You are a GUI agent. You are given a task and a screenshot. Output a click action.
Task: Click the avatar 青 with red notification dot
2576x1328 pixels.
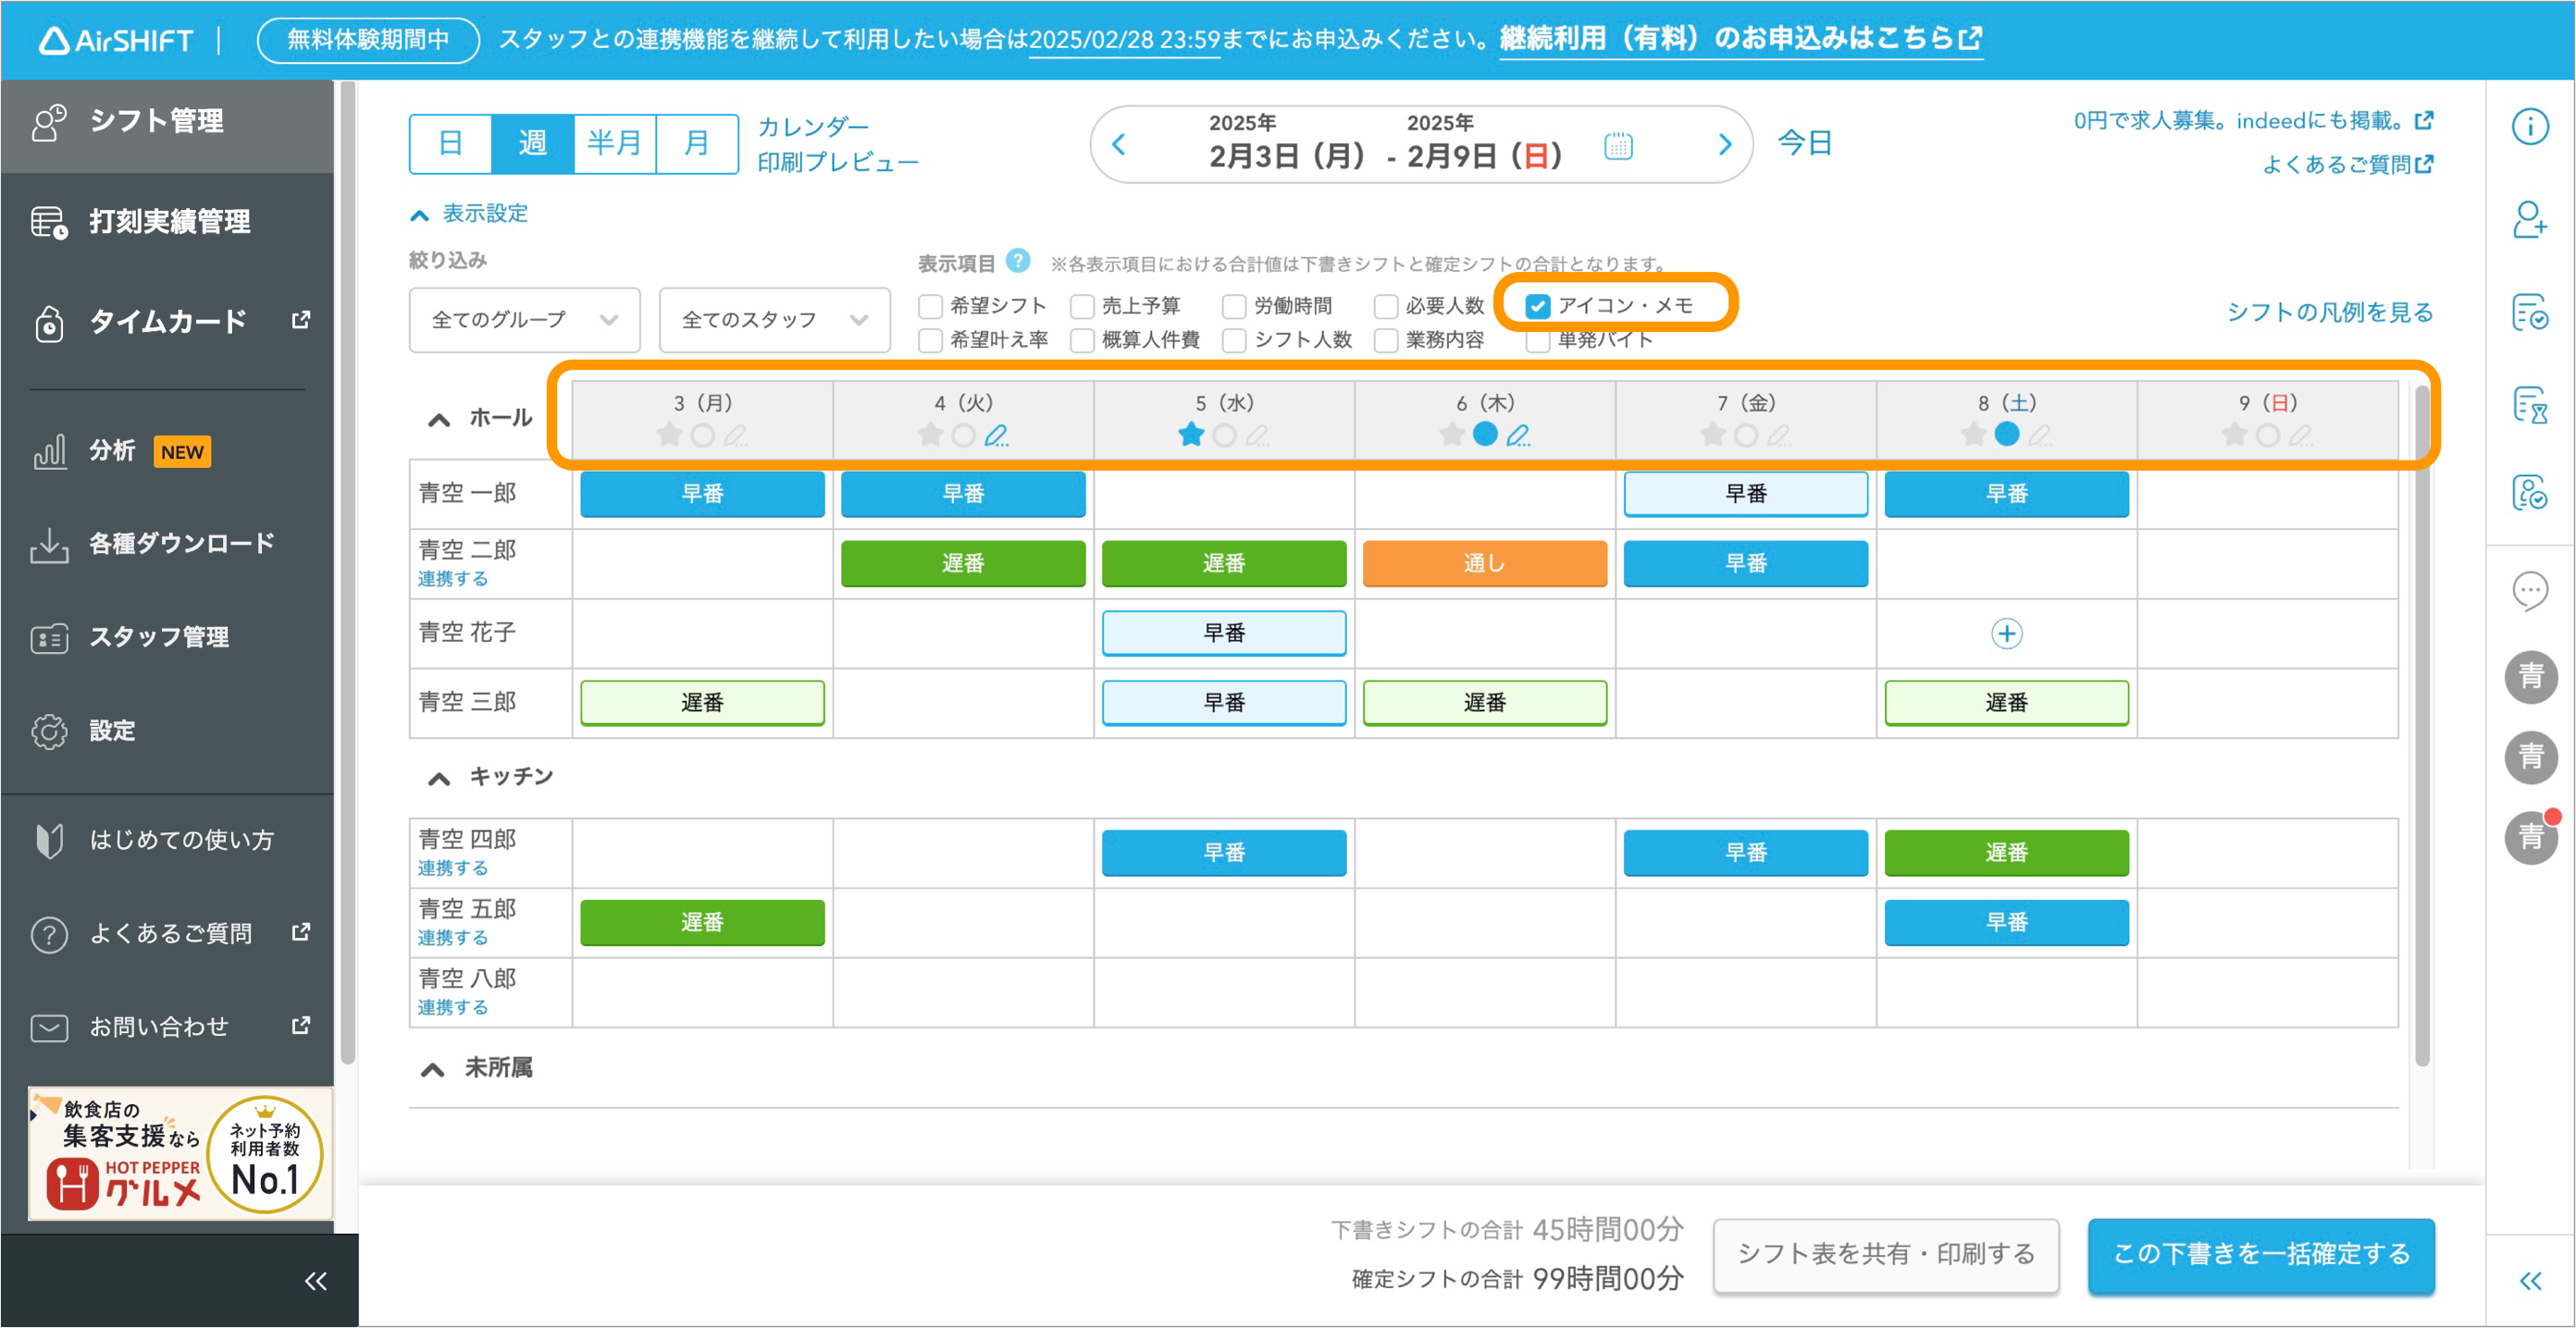tap(2531, 836)
